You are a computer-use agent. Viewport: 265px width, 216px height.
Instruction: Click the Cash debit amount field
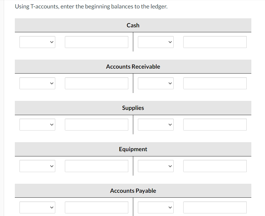[x=96, y=42]
